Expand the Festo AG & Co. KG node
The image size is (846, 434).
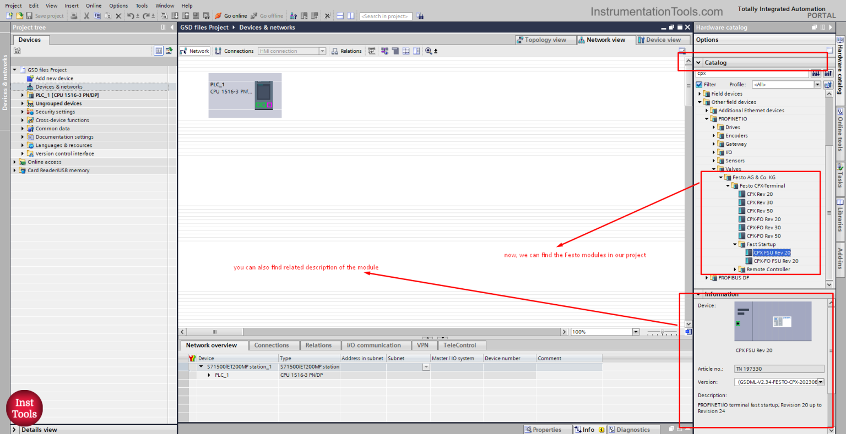pos(720,177)
